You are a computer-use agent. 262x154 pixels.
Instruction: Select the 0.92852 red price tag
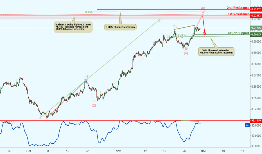click(256, 9)
